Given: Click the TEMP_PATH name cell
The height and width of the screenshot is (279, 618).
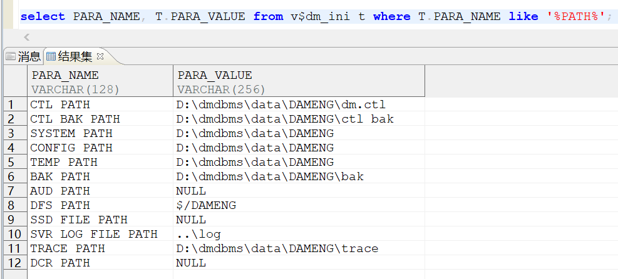Looking at the screenshot, I should (64, 162).
